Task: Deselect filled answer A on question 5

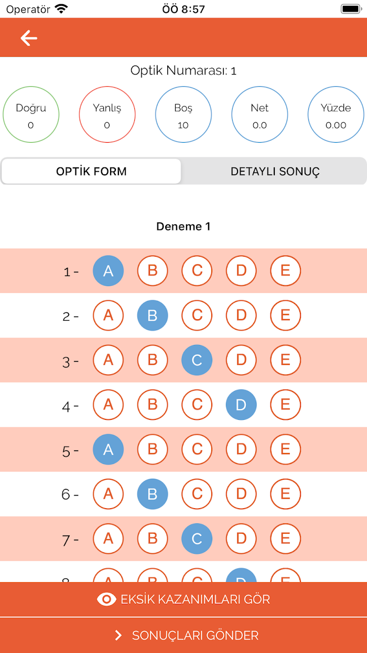Action: click(x=108, y=450)
